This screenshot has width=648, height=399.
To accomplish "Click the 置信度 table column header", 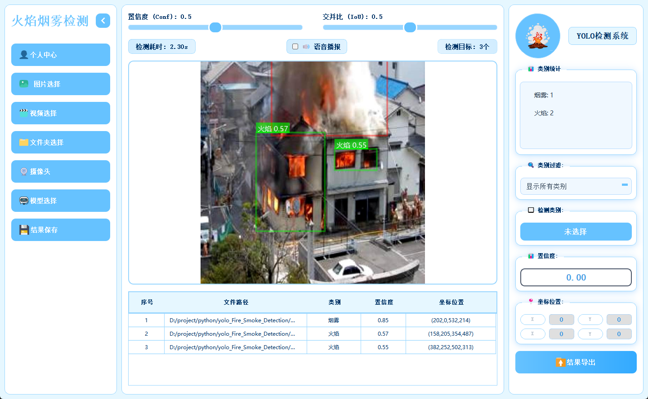I will pyautogui.click(x=384, y=302).
